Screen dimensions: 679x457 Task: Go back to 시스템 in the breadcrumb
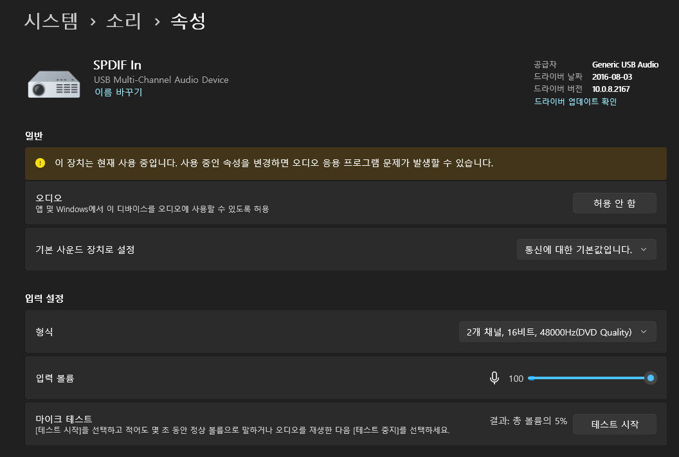click(51, 21)
